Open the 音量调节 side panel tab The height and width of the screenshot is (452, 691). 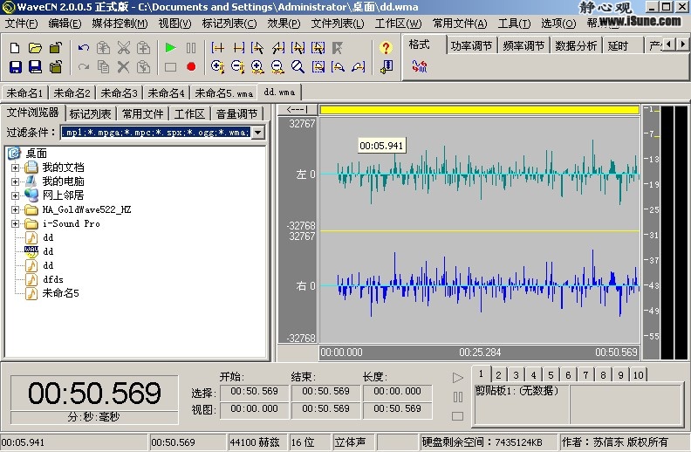pos(236,113)
